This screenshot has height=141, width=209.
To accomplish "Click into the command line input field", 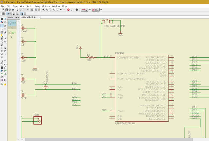I will pyautogui.click(x=124, y=17).
